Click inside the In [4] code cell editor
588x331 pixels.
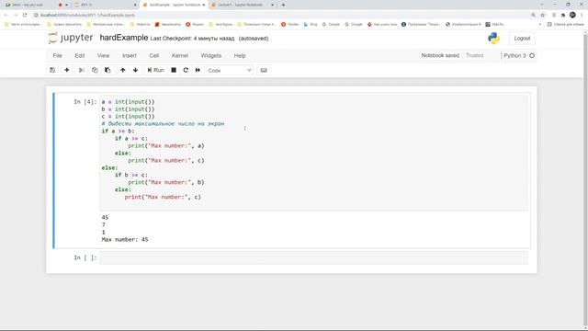point(313,153)
